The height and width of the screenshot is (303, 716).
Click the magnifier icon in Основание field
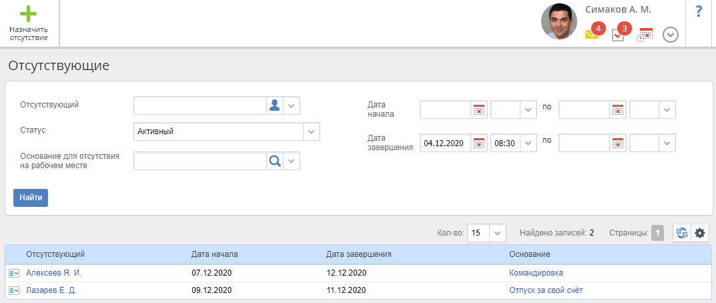click(274, 161)
